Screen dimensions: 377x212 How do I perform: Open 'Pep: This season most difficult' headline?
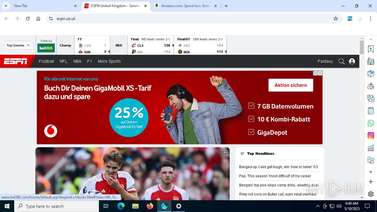[x=275, y=176]
